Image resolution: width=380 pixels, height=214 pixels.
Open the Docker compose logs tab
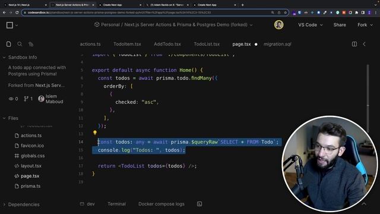point(161,204)
